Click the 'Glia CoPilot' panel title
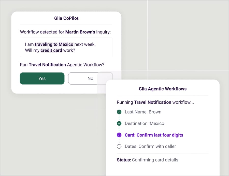The image size is (229, 176). point(66,18)
